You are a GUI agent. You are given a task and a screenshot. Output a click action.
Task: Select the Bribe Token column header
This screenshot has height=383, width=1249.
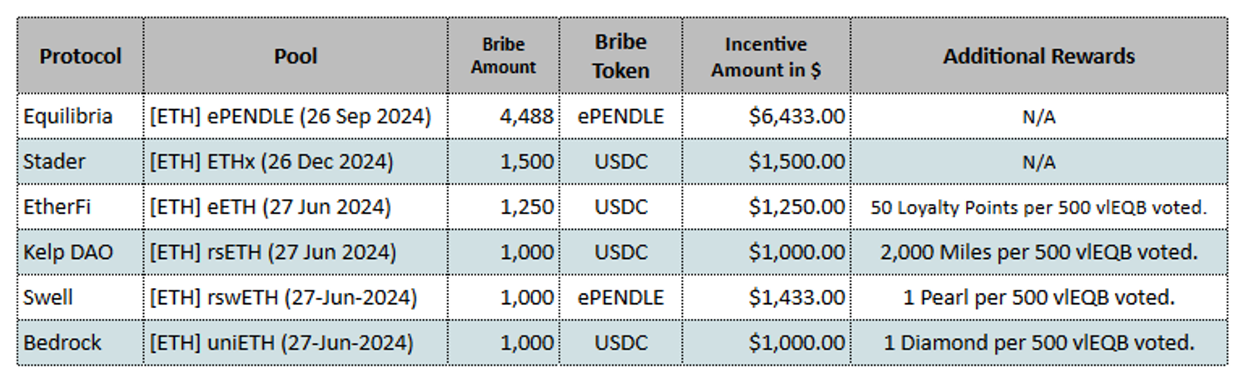(620, 57)
